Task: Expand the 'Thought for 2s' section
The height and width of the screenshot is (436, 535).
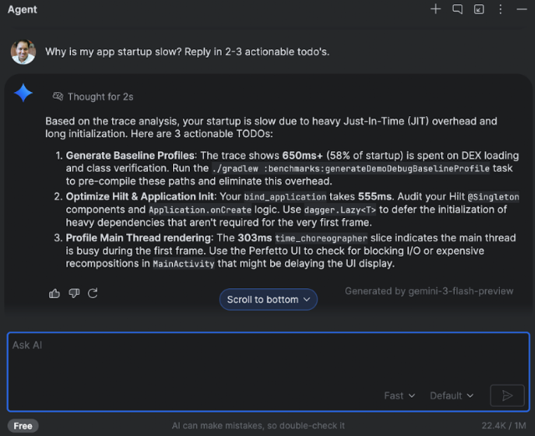Action: (x=100, y=97)
